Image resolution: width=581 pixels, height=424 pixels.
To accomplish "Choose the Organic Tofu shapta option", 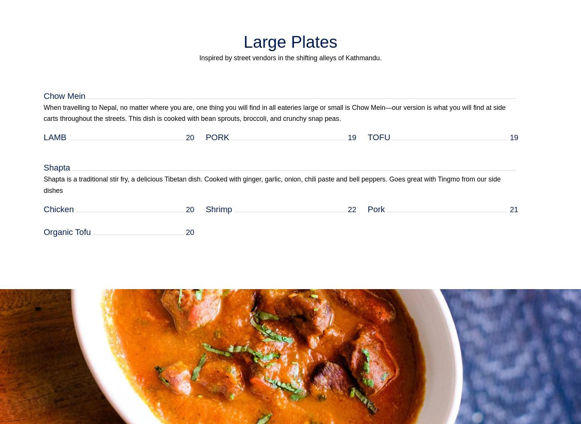I will [x=67, y=232].
